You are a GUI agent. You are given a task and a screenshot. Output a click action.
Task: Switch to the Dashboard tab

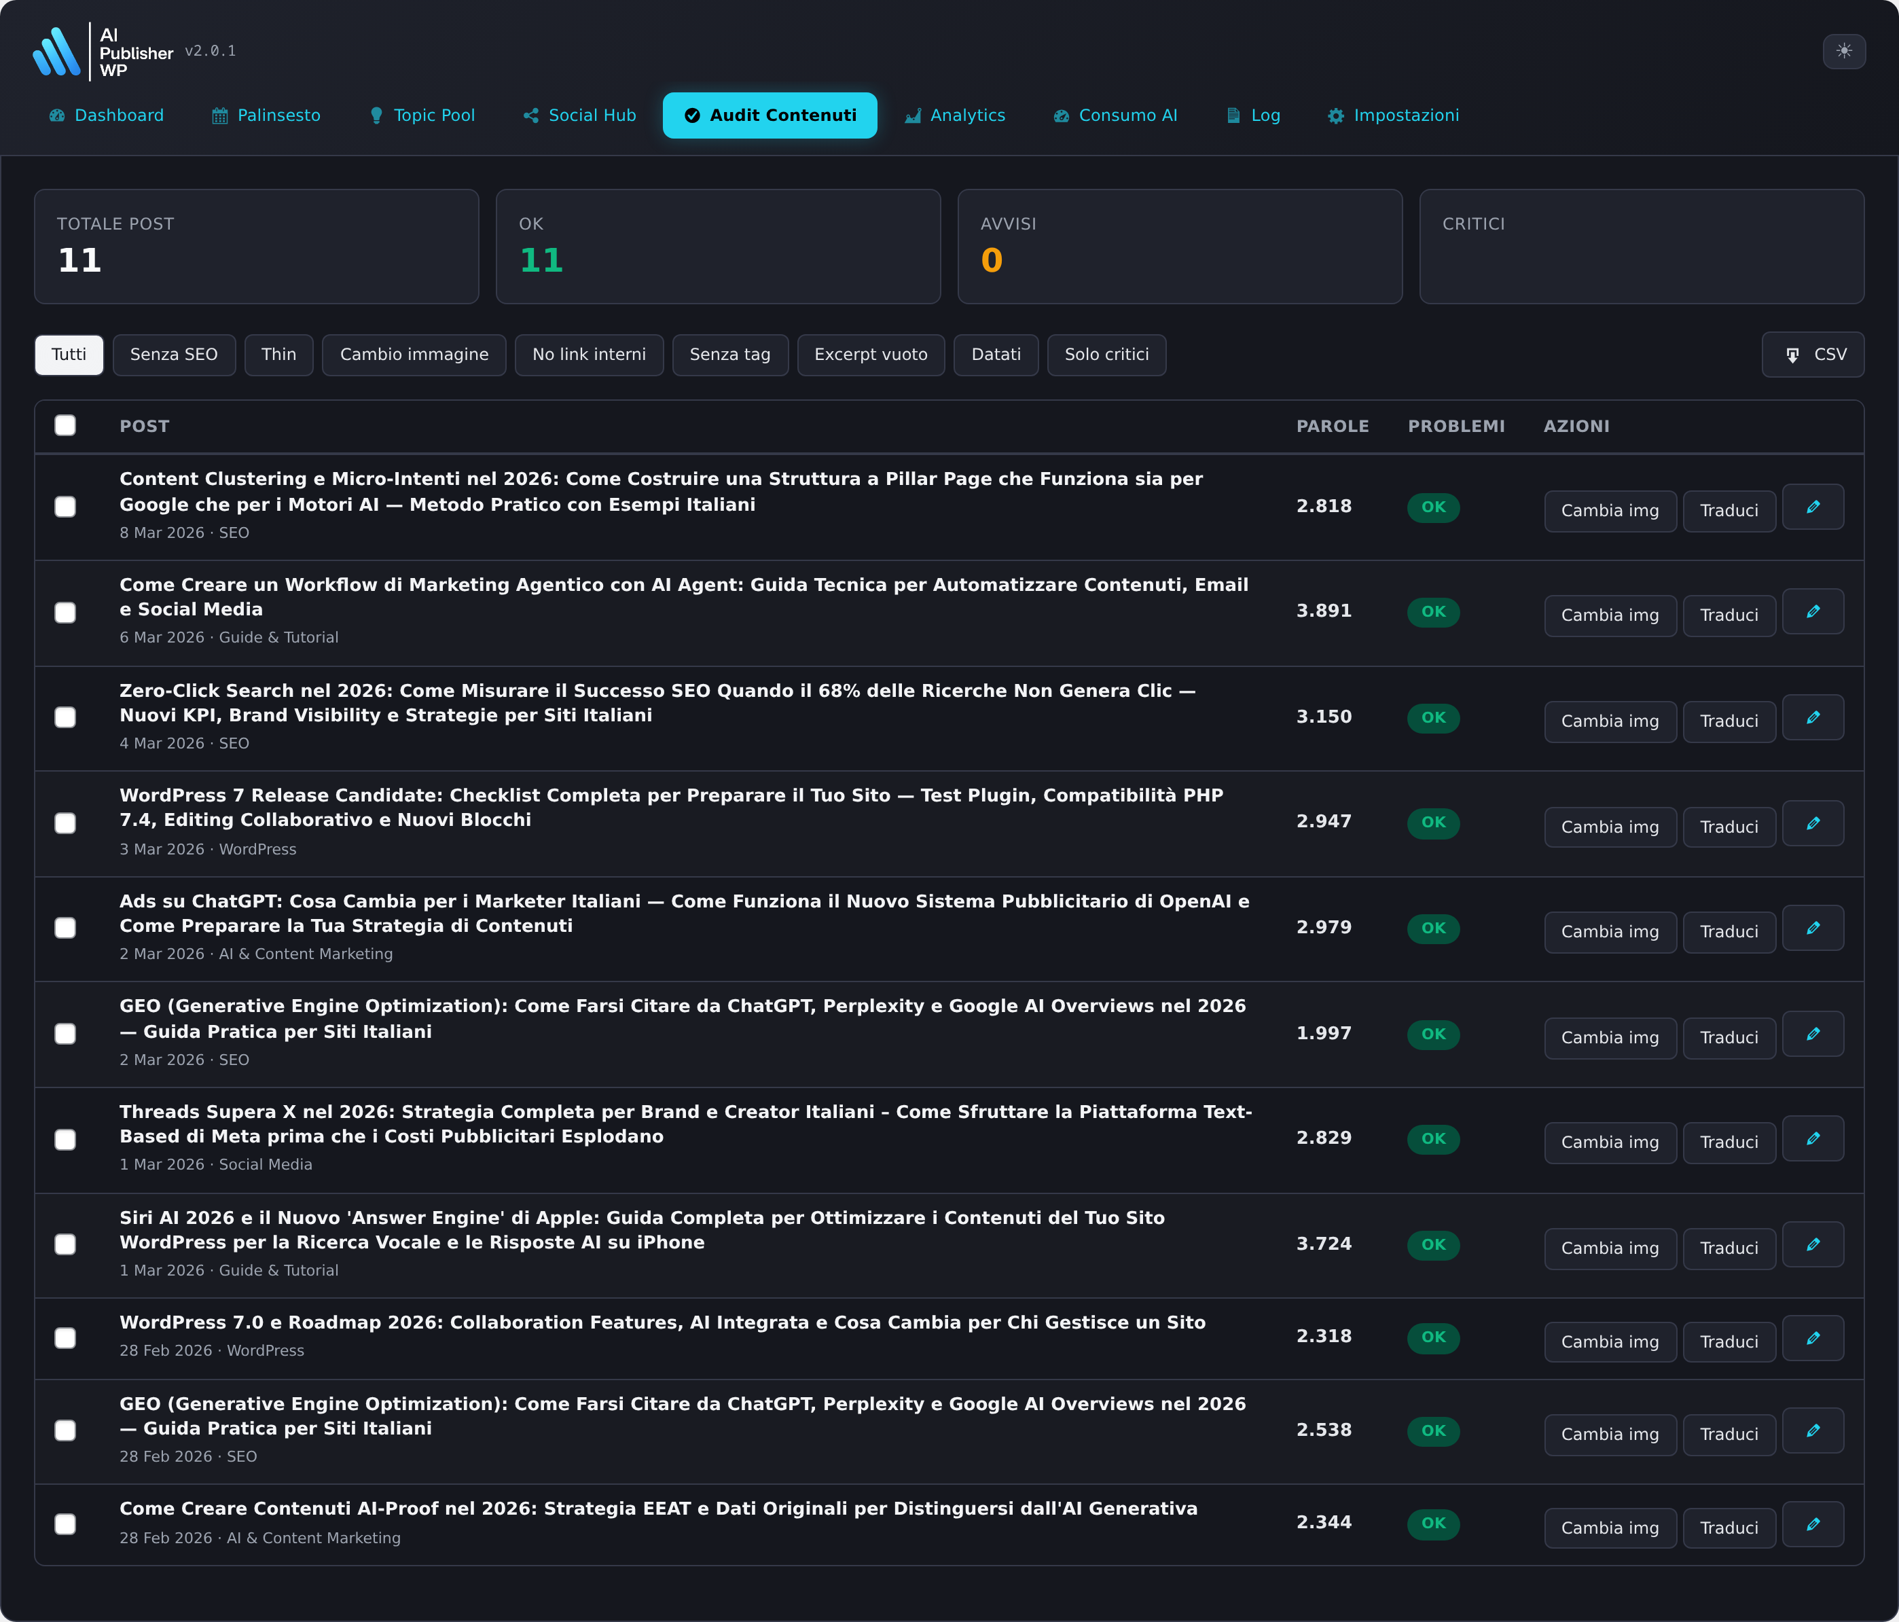107,115
